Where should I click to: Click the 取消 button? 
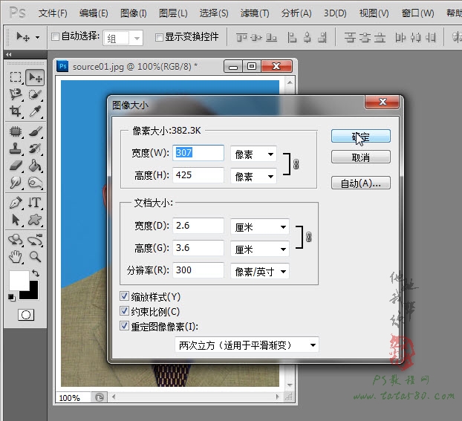click(x=361, y=157)
